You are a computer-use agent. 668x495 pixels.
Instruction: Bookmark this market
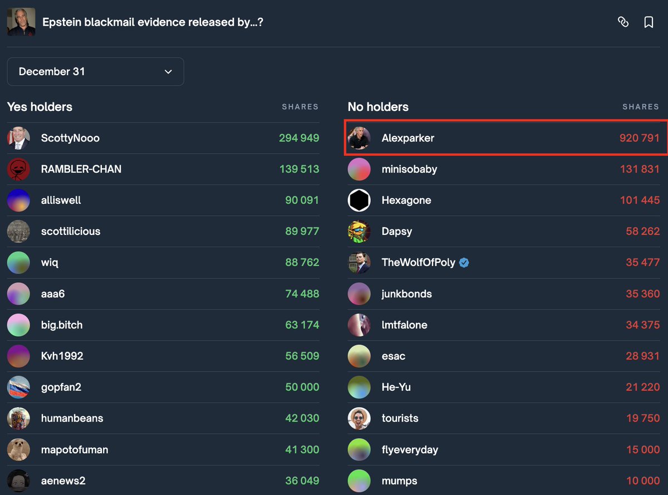(649, 22)
